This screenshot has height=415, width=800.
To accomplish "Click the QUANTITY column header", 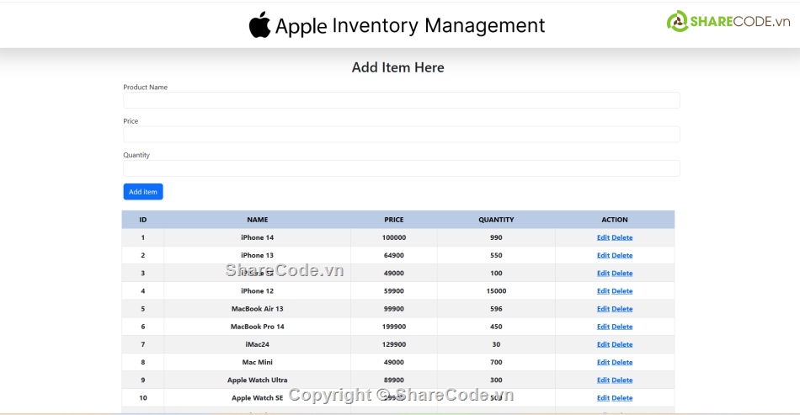I will 496,220.
